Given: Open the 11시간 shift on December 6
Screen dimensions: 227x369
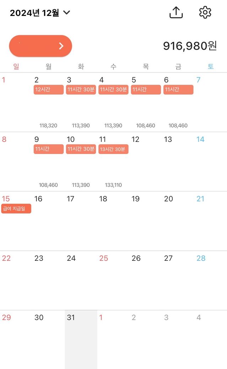Looking at the screenshot, I should pyautogui.click(x=178, y=90).
